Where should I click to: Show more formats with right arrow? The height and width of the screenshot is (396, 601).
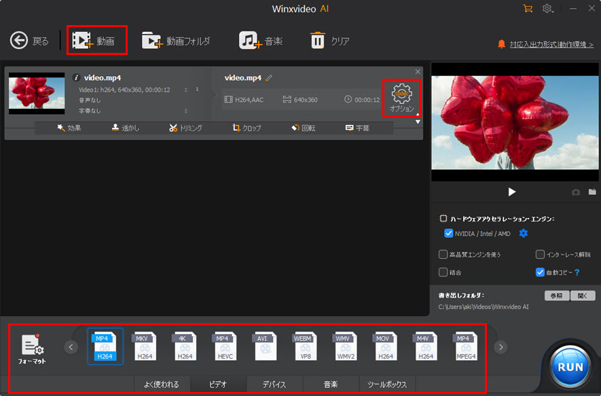point(500,347)
